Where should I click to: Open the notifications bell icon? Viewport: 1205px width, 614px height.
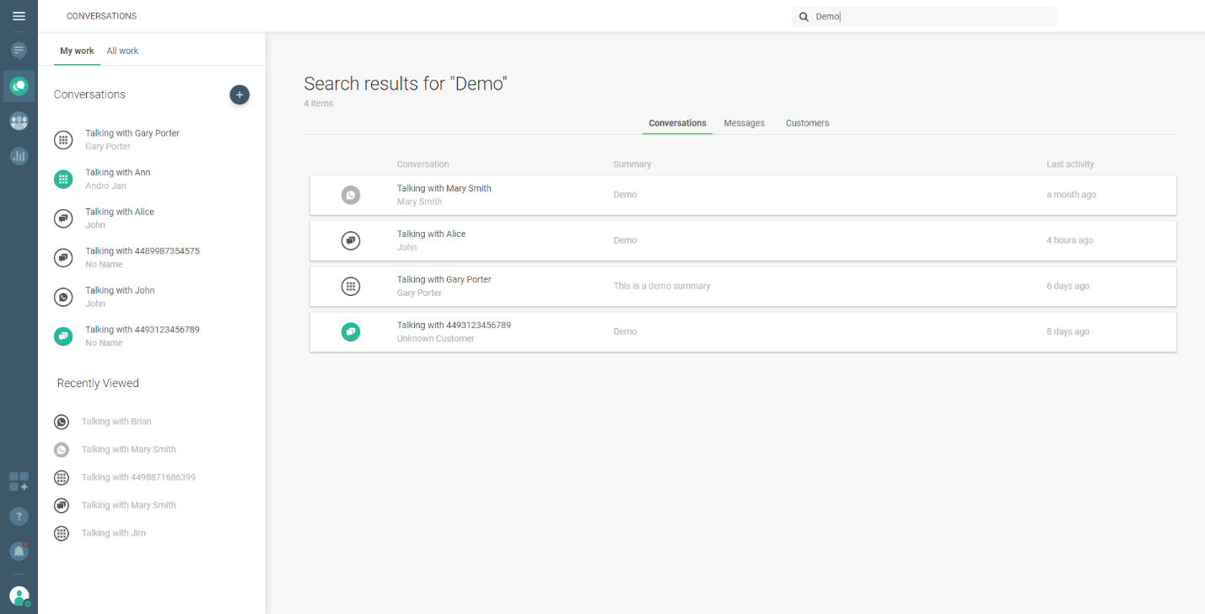click(19, 551)
